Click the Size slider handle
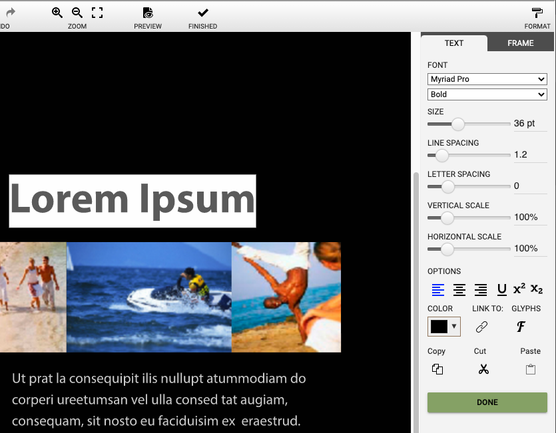Image resolution: width=556 pixels, height=433 pixels. [457, 124]
